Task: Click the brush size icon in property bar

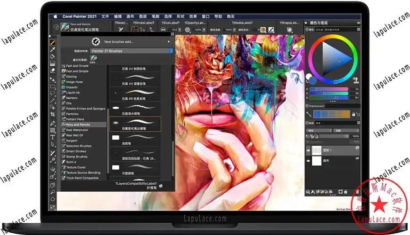Action: pyautogui.click(x=163, y=30)
